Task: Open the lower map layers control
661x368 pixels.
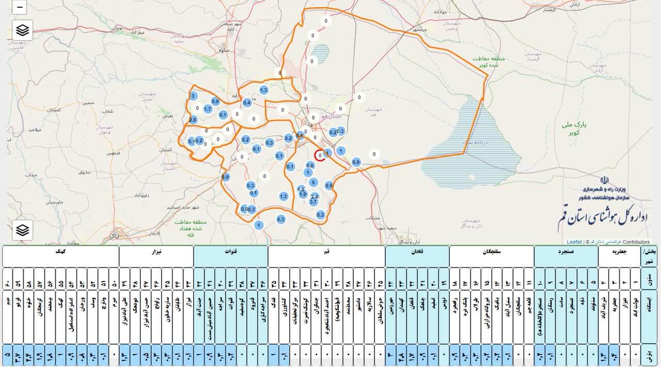Action: point(22,230)
